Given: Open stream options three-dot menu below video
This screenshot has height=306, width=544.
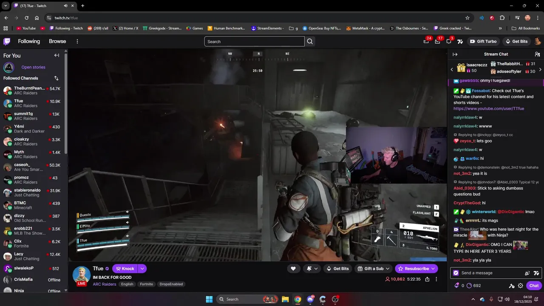Looking at the screenshot, I should [436, 279].
